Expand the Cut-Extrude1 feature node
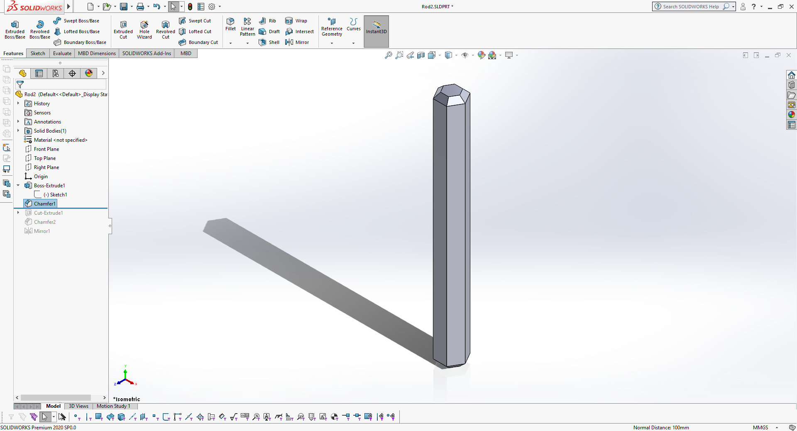Screen dimensions: 797x431 click(x=18, y=213)
